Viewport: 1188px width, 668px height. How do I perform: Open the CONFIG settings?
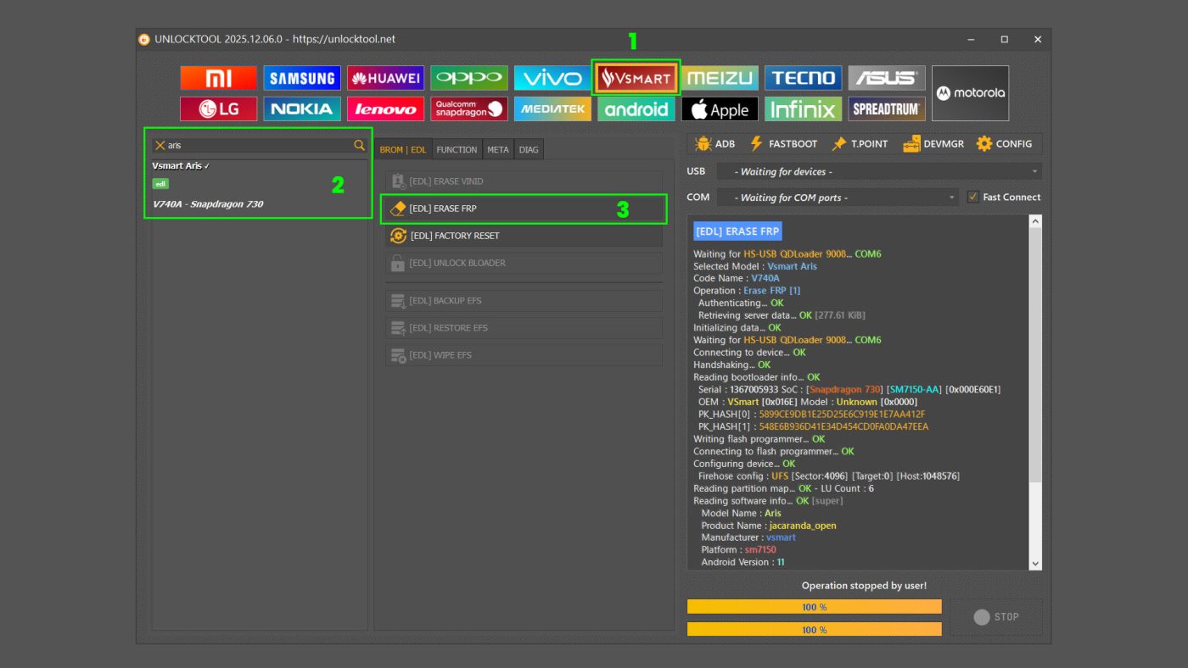(x=1004, y=144)
